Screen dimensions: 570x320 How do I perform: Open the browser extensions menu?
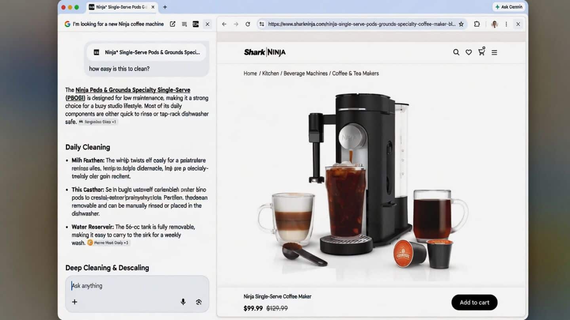[477, 24]
